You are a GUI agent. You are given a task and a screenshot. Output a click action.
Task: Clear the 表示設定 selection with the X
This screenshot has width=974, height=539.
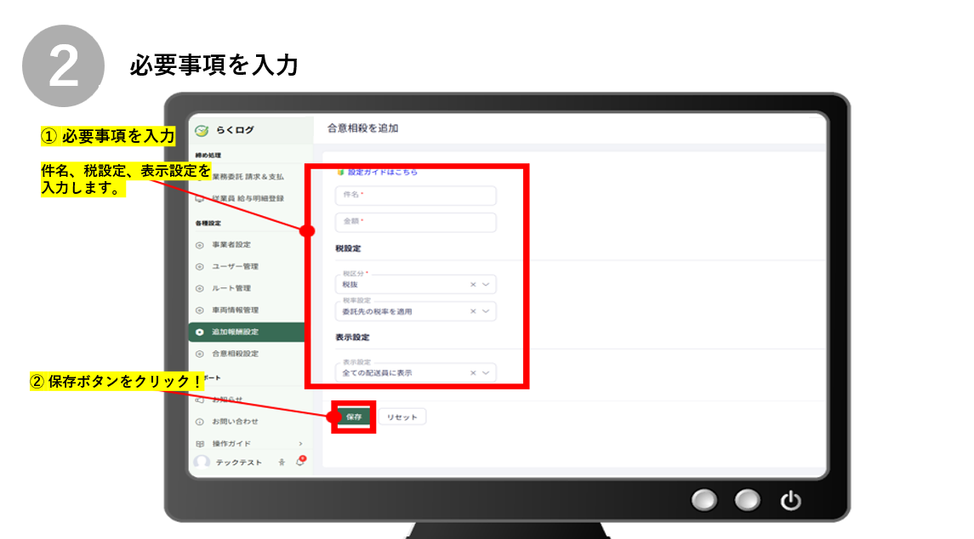click(473, 373)
